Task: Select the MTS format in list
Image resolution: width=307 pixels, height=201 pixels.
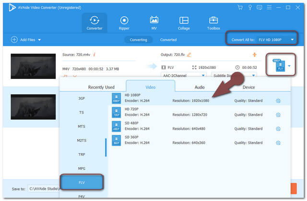Action: [82, 126]
